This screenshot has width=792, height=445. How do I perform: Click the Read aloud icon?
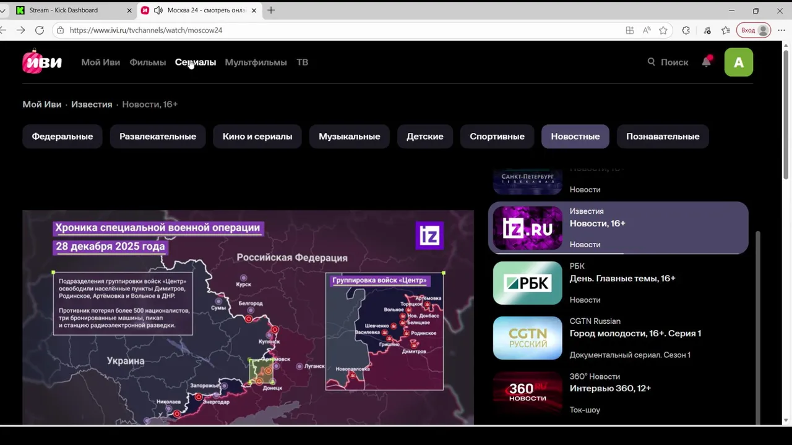point(646,30)
